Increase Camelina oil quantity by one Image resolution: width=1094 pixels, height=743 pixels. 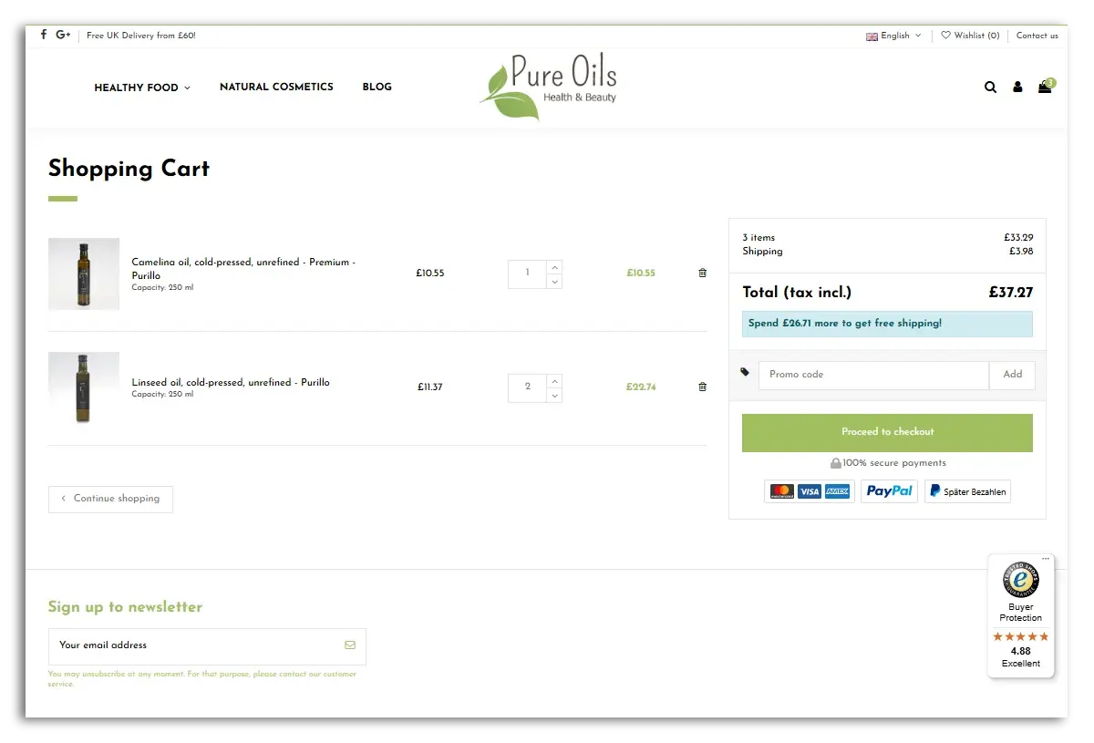point(554,266)
